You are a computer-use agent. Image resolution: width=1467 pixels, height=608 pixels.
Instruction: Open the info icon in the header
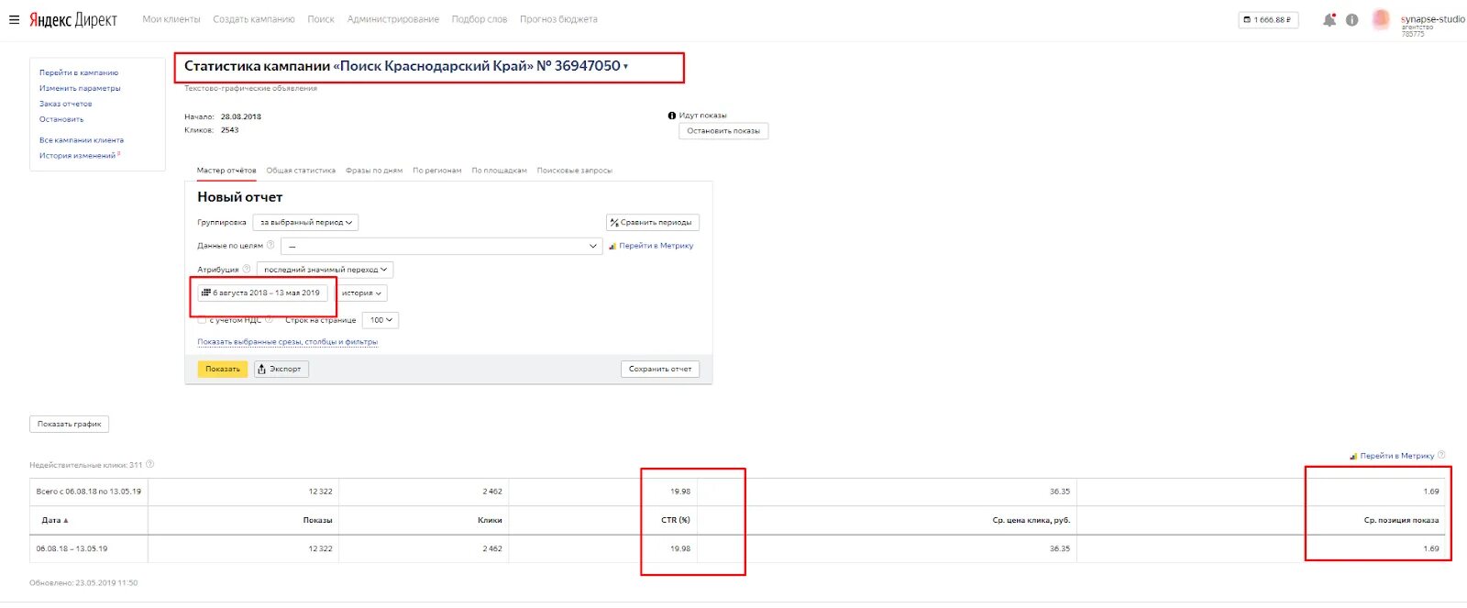coord(1351,19)
